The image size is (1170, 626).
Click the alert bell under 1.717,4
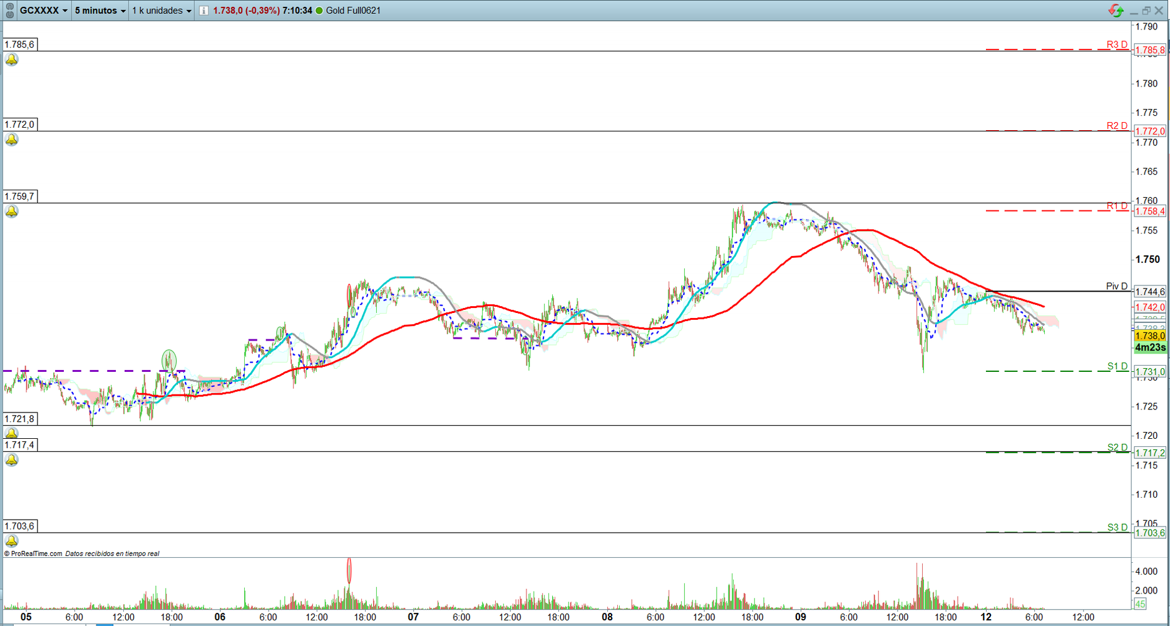pos(11,460)
